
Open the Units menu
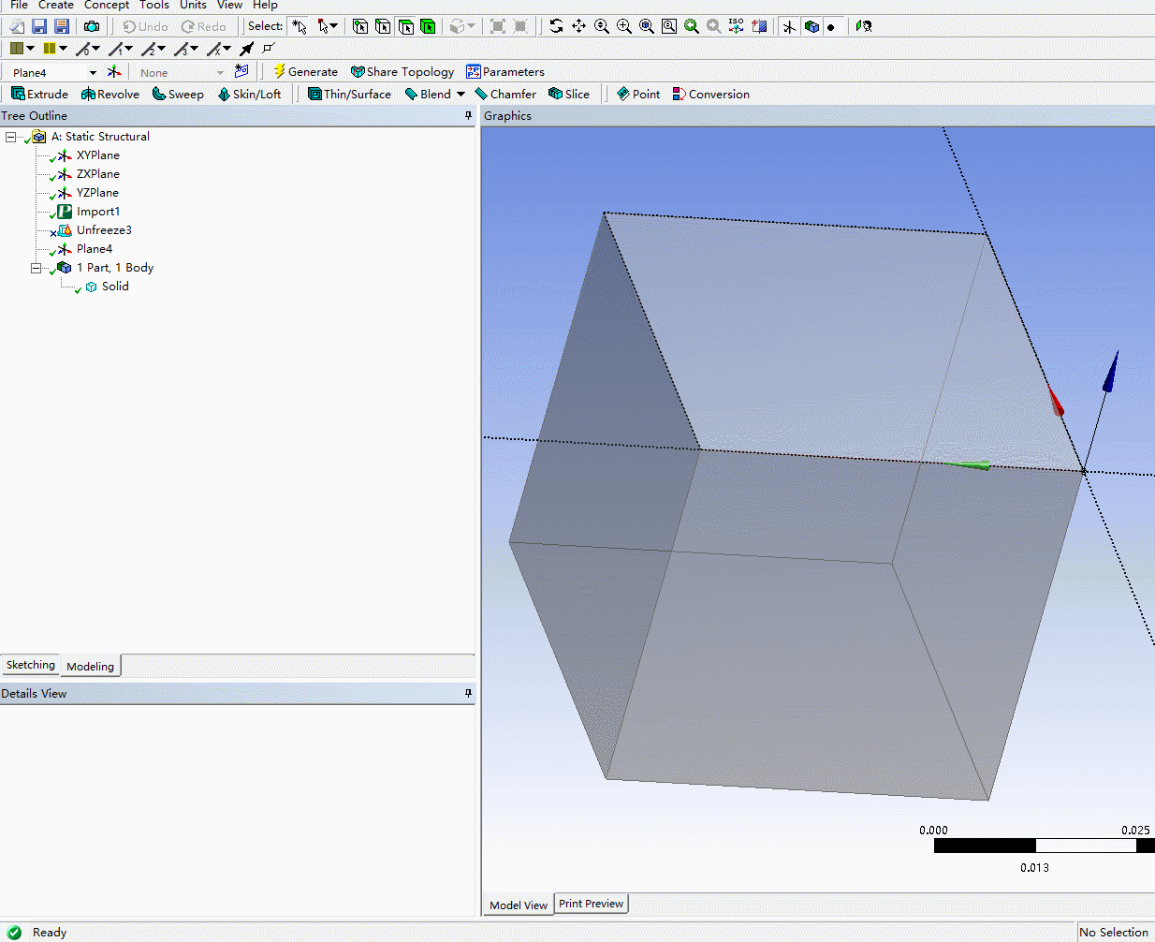point(193,6)
